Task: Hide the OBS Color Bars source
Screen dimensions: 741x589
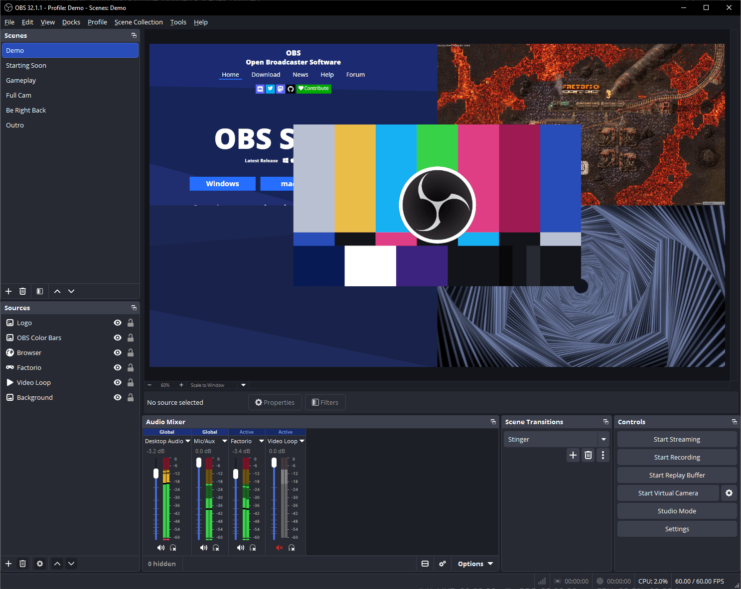Action: [x=118, y=338]
